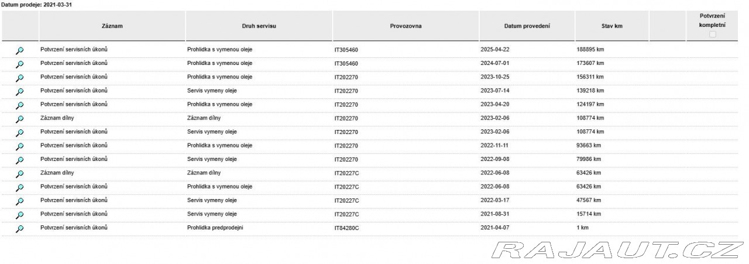This screenshot has height=264, width=749.
Task: Open magnifier for 2025-04-22 service record
Action: point(20,50)
